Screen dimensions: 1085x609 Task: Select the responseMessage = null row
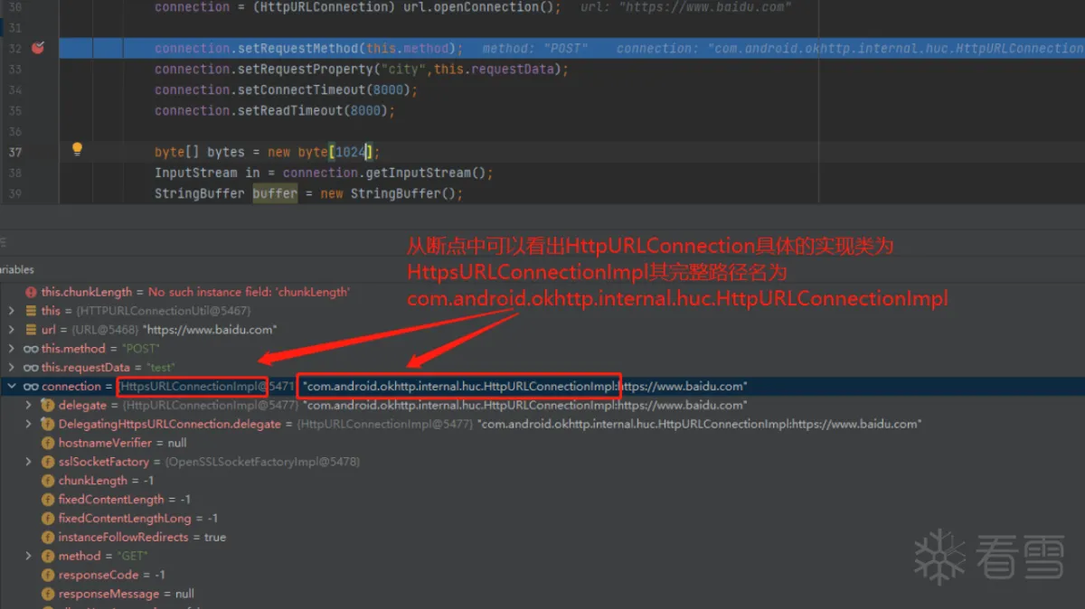(126, 594)
